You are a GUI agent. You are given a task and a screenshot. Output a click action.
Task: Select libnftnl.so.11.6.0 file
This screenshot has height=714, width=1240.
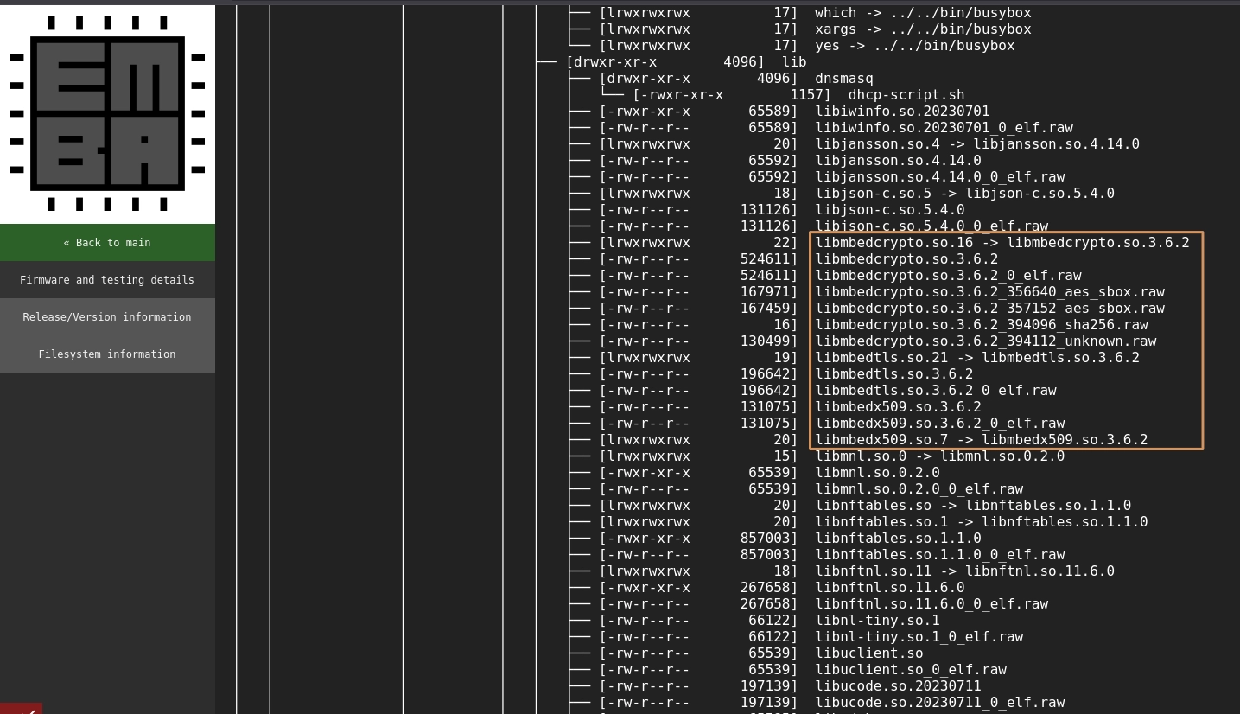890,588
